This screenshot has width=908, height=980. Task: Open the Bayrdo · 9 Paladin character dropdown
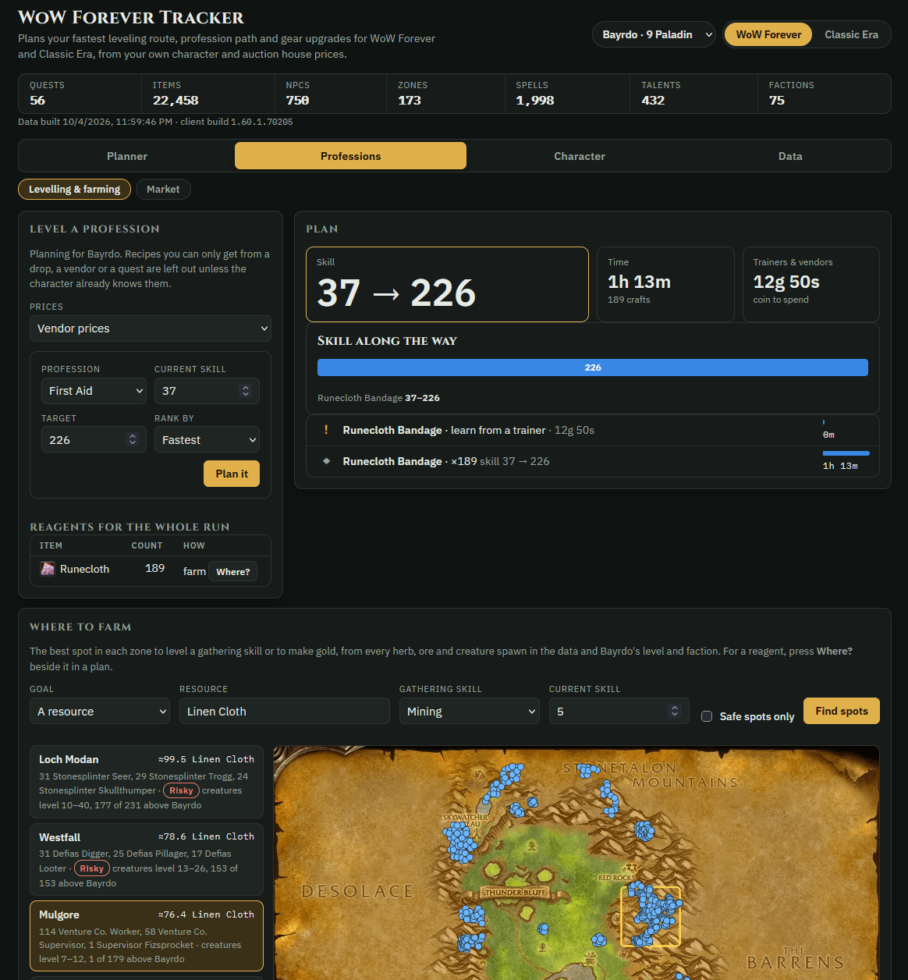(x=654, y=34)
